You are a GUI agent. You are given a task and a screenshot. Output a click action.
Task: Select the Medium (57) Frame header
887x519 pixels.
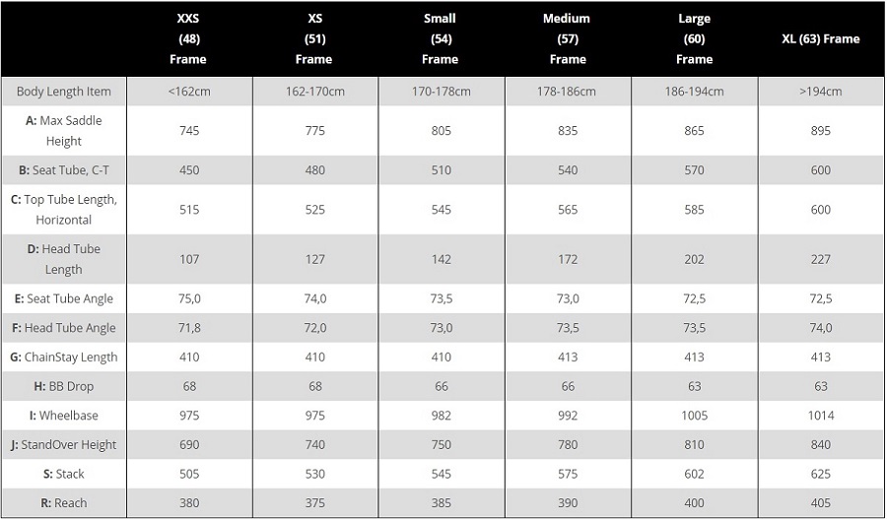[x=568, y=39]
